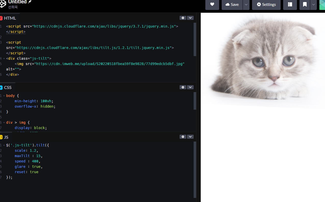Click the CSS editor vertical scrollbar
This screenshot has height=202, width=325.
(x=195, y=101)
